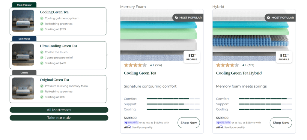
Task: Click 0% APR tag on Memory Foam card
Action: (131, 123)
